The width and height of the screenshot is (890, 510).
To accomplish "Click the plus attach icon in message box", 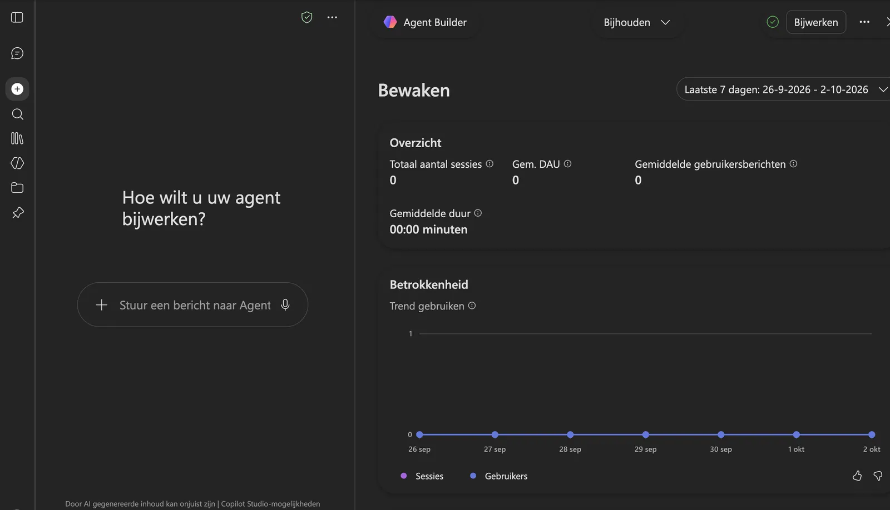I will [101, 304].
